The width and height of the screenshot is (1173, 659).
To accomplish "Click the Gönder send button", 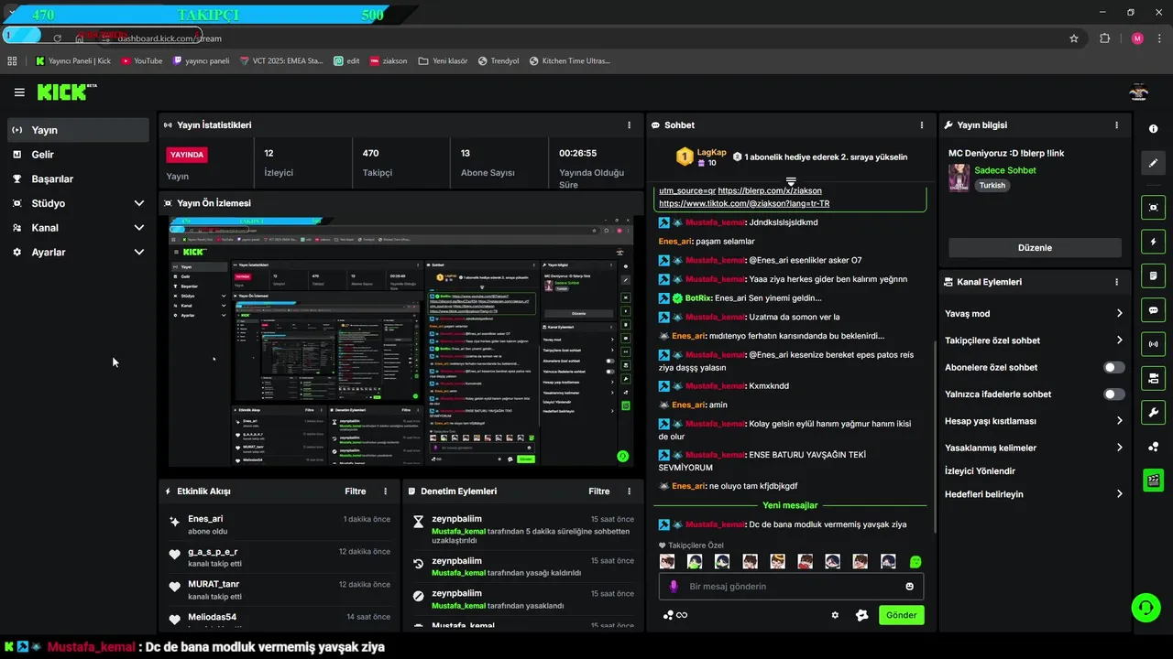I will [901, 615].
